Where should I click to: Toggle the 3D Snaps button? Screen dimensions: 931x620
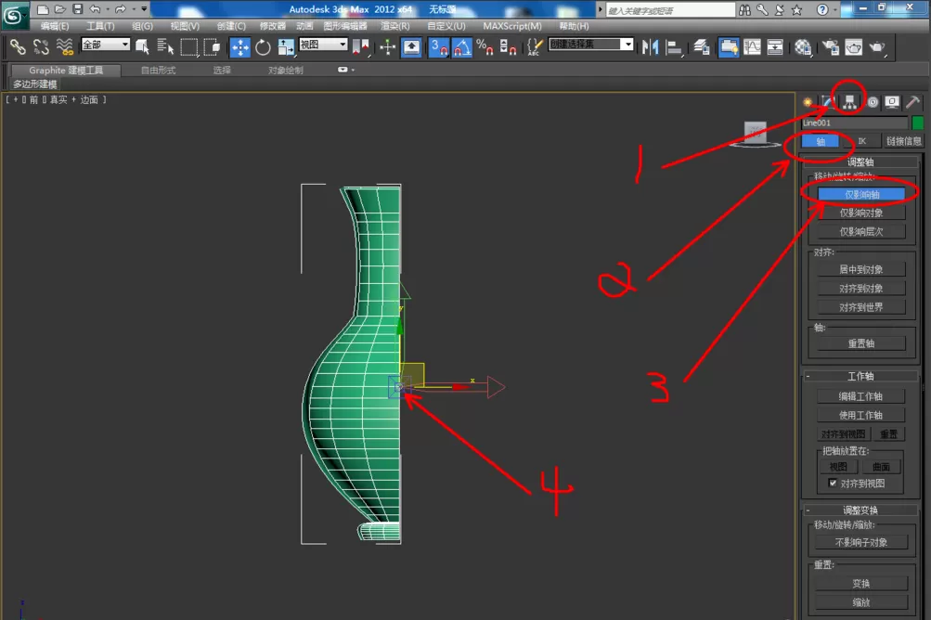[439, 47]
